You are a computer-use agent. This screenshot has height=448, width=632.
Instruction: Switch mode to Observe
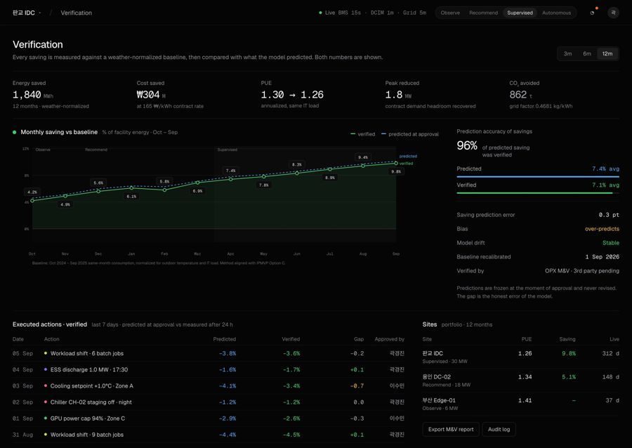[x=450, y=13]
